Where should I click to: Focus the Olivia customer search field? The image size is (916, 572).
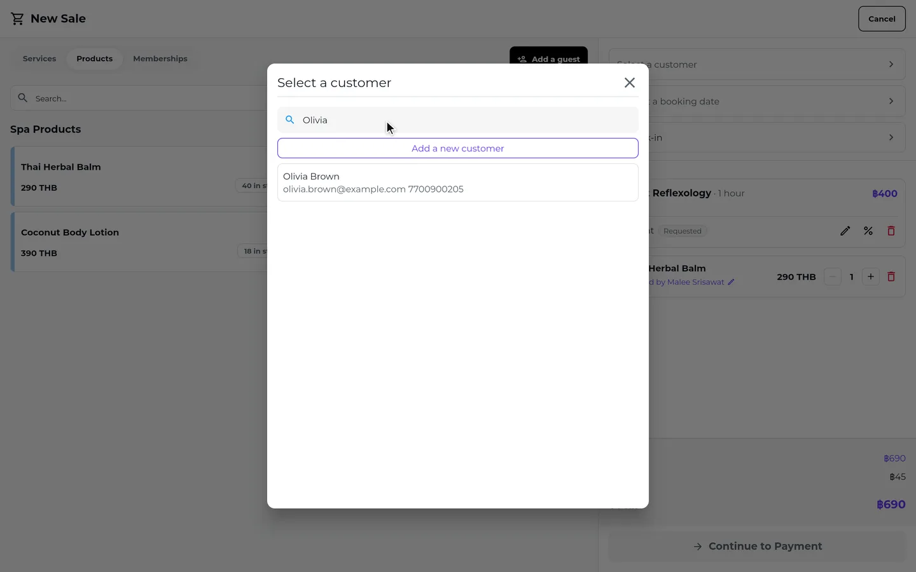click(458, 119)
